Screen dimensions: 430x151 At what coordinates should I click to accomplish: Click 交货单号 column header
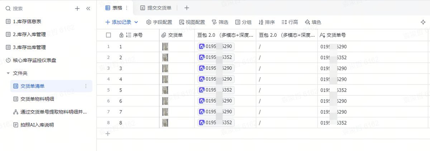tap(373, 35)
